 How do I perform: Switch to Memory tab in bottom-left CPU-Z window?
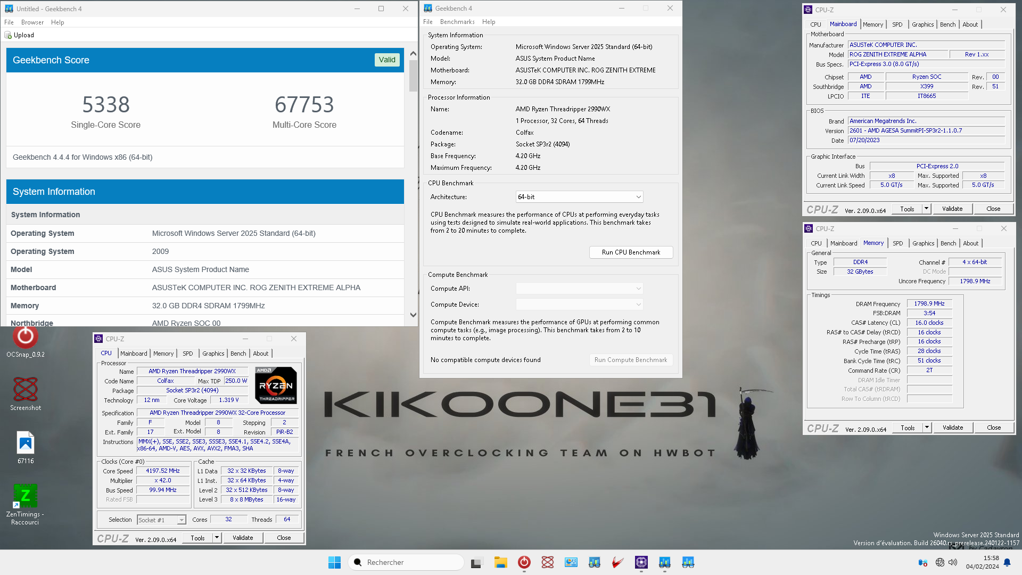coord(163,354)
